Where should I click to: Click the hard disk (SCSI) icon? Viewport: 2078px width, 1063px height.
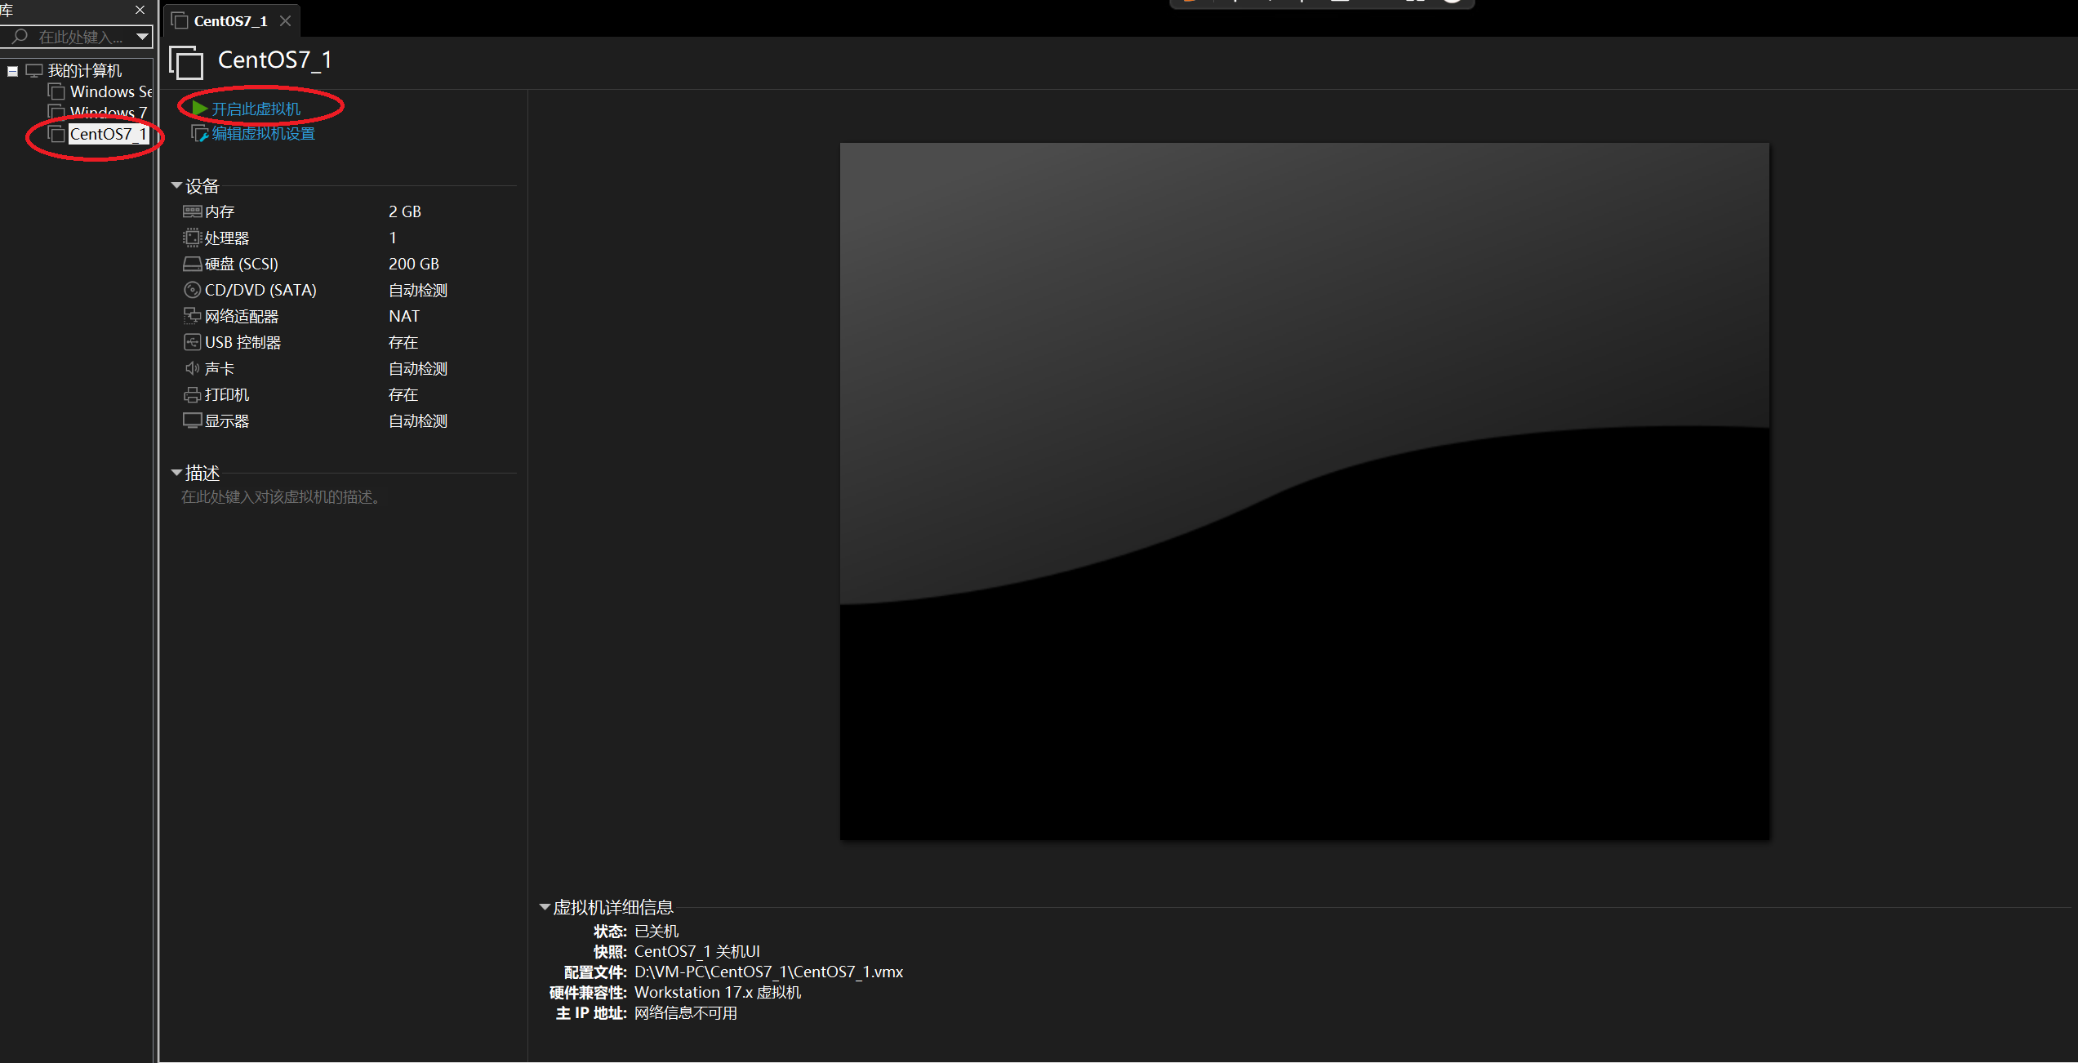click(x=192, y=264)
